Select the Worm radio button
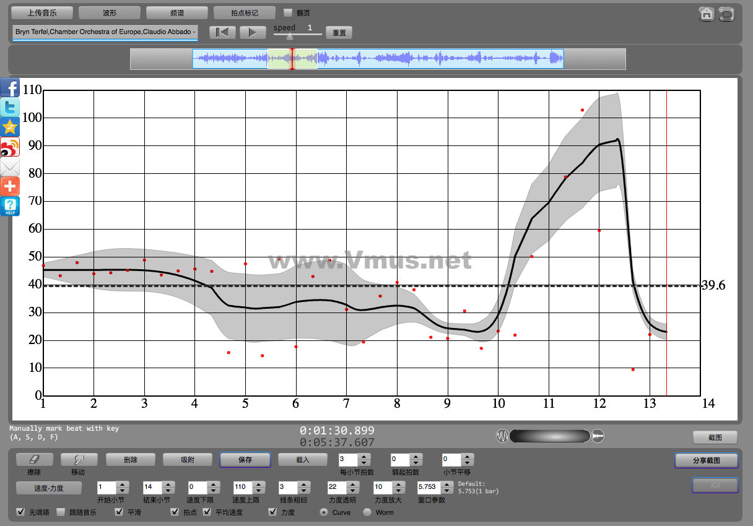Viewport: 753px width, 526px height. point(367,512)
